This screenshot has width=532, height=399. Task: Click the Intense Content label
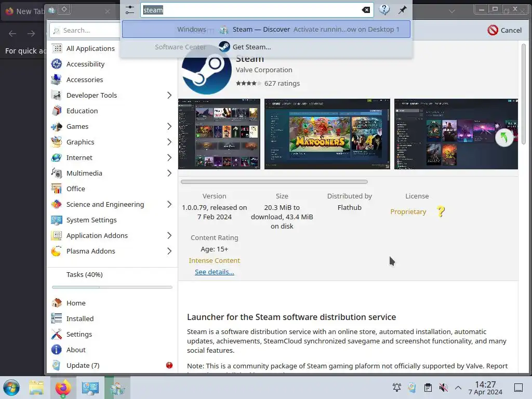pyautogui.click(x=215, y=261)
